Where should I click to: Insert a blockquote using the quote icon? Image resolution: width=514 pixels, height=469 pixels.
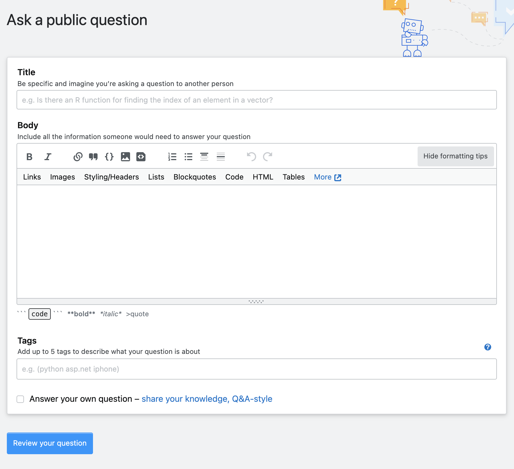93,157
